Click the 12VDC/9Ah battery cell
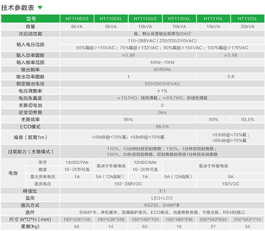Screen dimensions: 265x231 145,162
